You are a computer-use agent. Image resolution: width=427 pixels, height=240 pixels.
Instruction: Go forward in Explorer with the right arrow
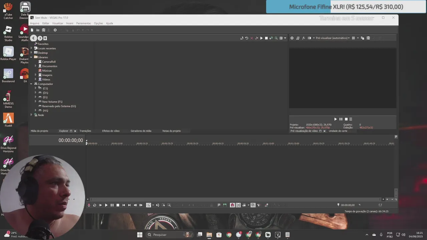click(40, 38)
